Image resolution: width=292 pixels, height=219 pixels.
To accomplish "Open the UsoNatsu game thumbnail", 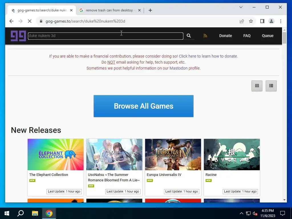I will tap(114, 154).
